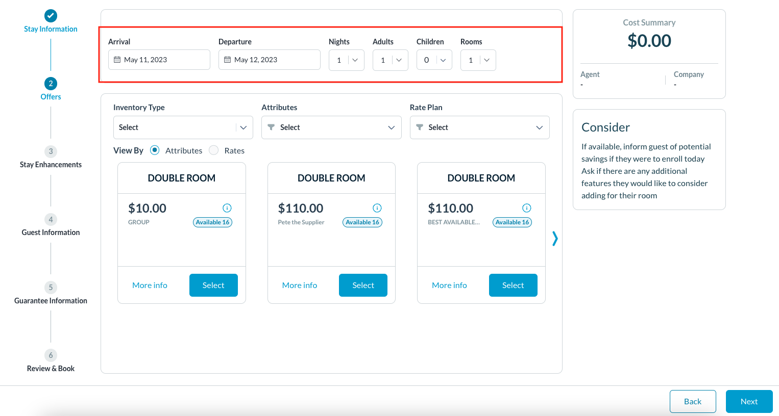Click the Next button
Viewport: 779px width, 416px height.
click(x=749, y=402)
